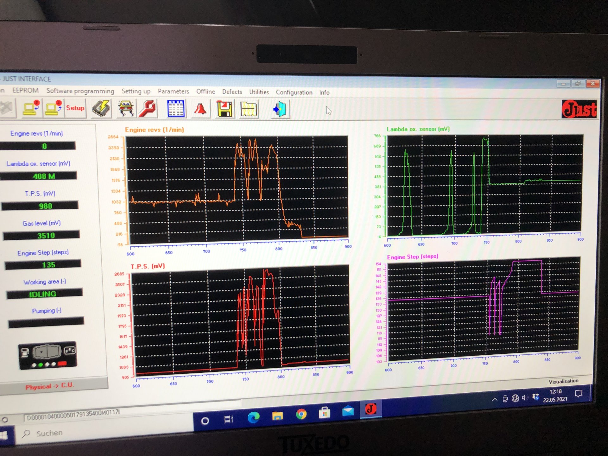Click the floppy disk save icon
The height and width of the screenshot is (456, 608).
(225, 109)
